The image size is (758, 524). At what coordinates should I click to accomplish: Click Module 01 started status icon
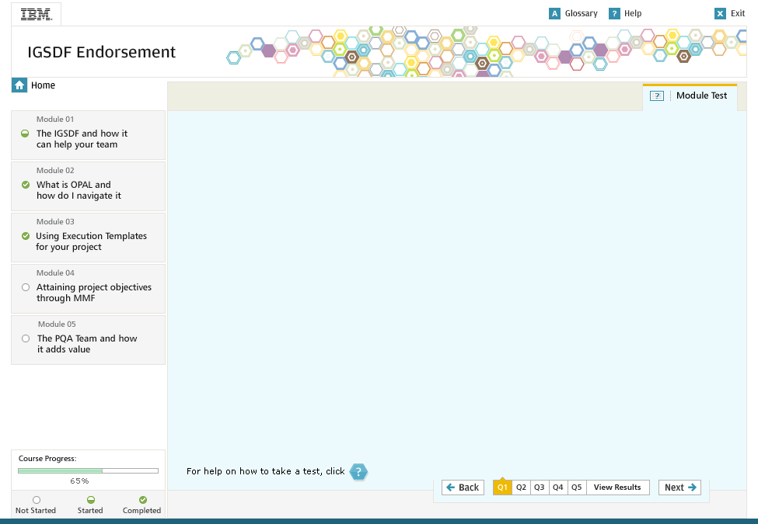pos(25,134)
